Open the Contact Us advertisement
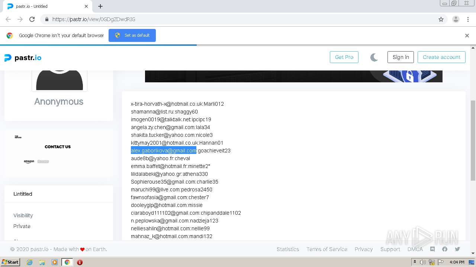The height and width of the screenshot is (267, 476). pos(58,147)
